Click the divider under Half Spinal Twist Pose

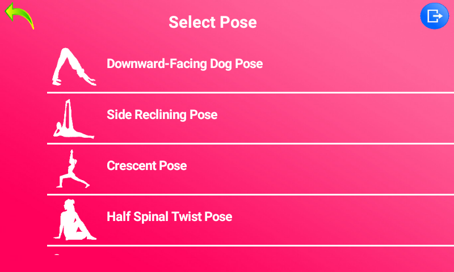[x=250, y=245]
